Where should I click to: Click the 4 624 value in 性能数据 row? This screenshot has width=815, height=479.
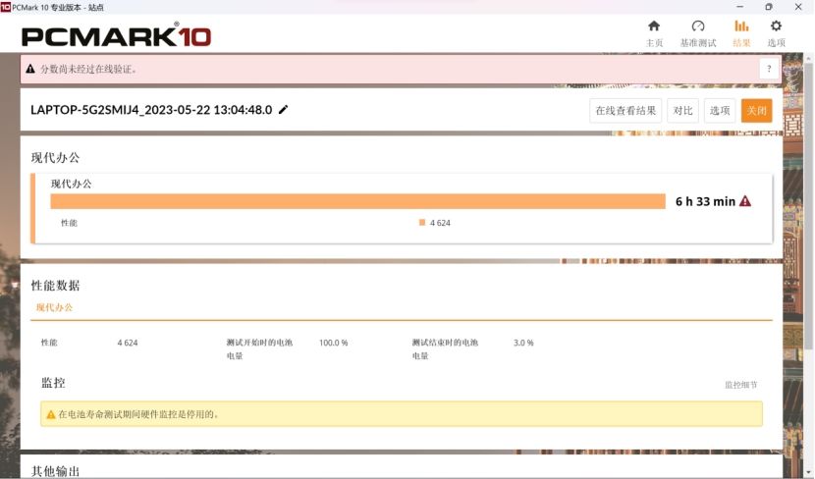point(128,343)
